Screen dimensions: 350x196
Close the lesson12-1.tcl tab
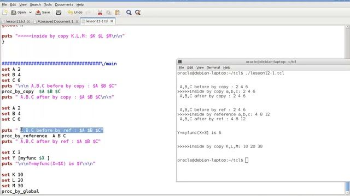[x=112, y=21]
